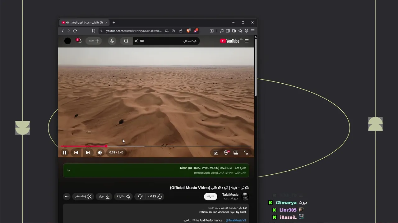Open the media playlist music note icon
This screenshot has height=223, width=398.
coord(221,31)
